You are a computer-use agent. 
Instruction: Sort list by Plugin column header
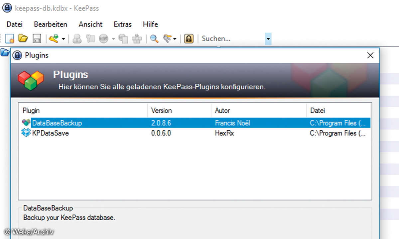(x=83, y=111)
